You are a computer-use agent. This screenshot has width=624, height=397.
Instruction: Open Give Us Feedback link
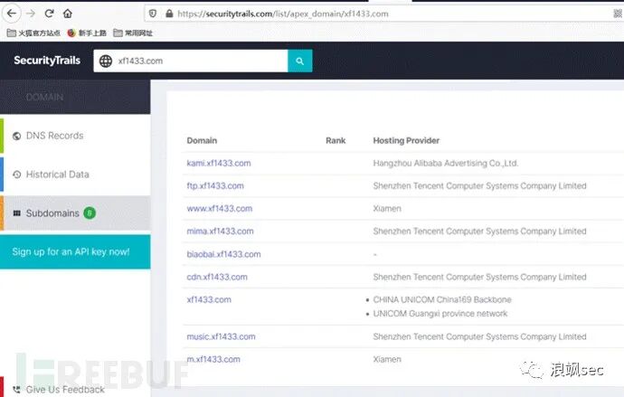tap(65, 390)
